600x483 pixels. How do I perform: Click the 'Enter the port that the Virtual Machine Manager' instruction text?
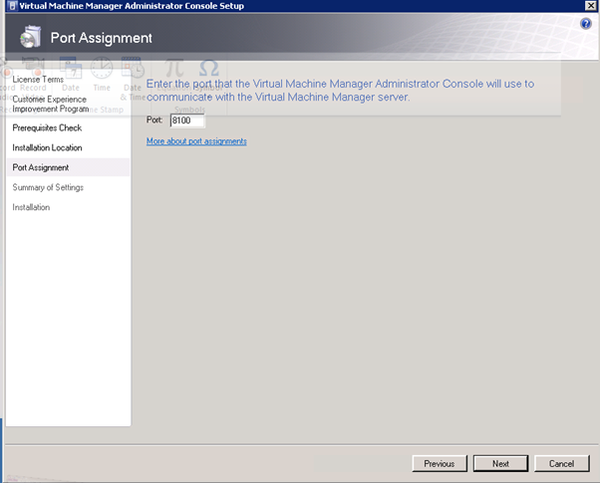[340, 91]
